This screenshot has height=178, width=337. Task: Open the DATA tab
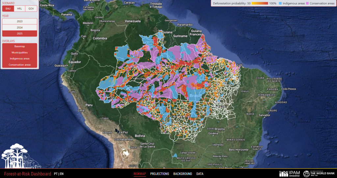tap(200, 174)
